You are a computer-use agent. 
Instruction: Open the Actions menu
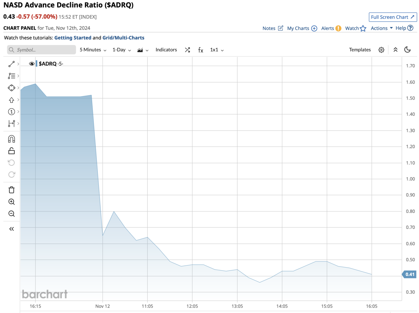tap(382, 28)
